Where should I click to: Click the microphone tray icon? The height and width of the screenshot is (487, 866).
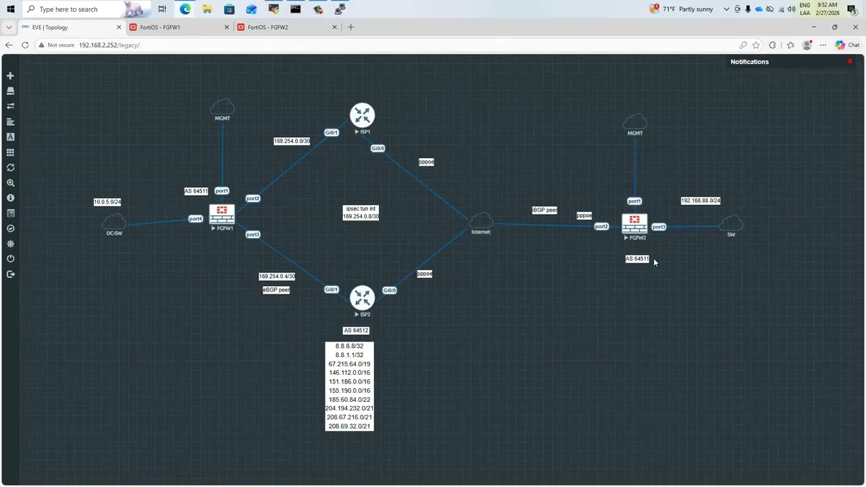748,9
